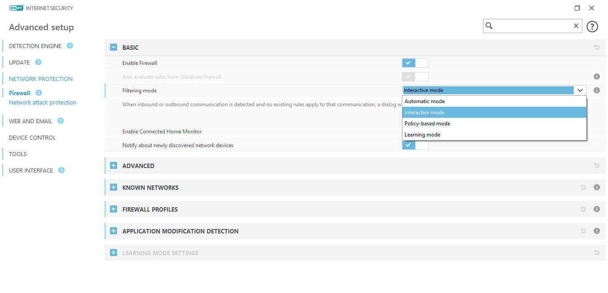This screenshot has width=608, height=293.
Task: Click the help question mark icon
Action: 592,27
